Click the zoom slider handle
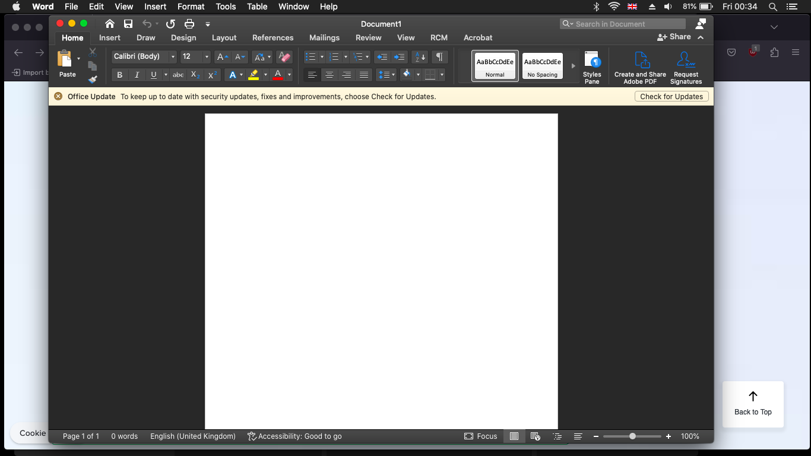 pos(632,436)
